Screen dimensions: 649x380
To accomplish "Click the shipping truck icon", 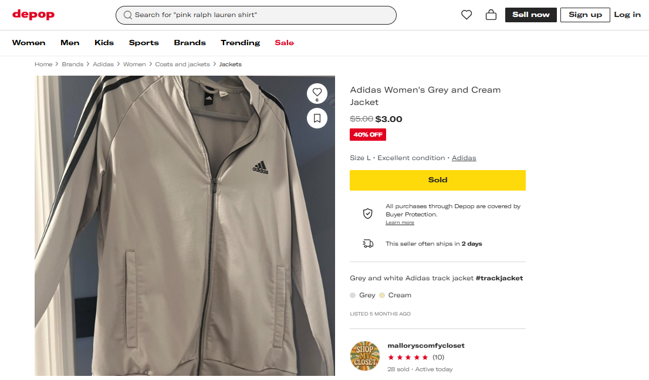I will 368,243.
